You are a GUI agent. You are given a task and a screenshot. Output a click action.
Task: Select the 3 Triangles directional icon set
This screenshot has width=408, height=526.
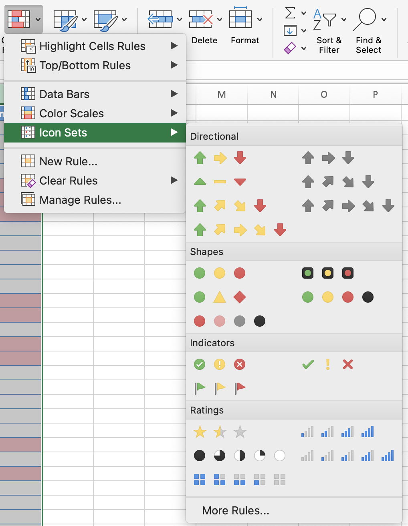coord(220,182)
